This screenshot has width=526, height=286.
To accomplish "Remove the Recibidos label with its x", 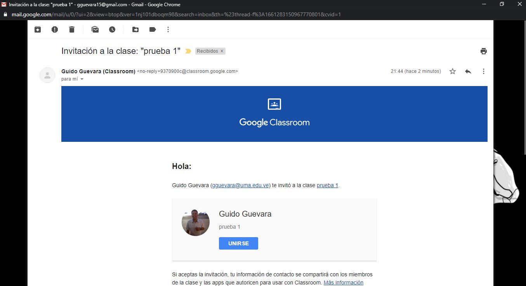I will pyautogui.click(x=222, y=51).
